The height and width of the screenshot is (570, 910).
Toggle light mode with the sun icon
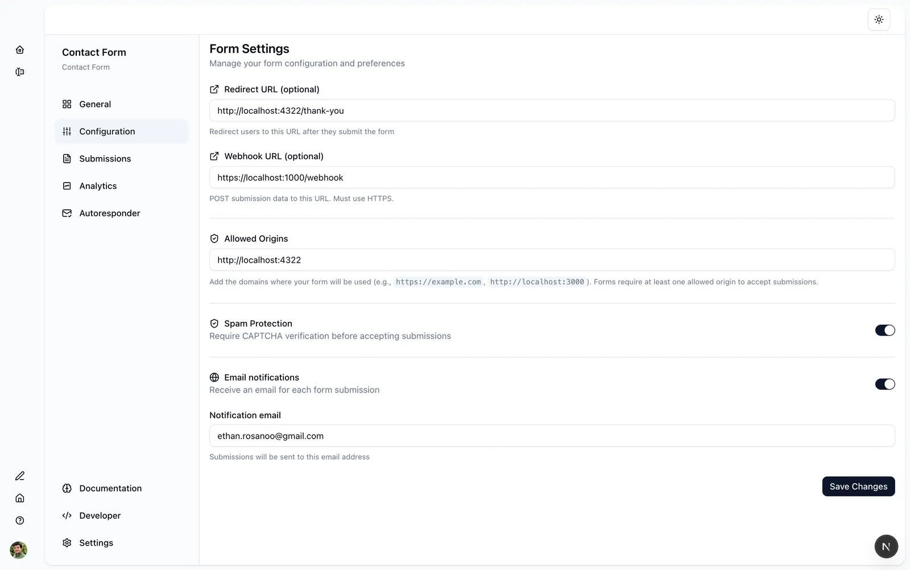[x=878, y=19]
